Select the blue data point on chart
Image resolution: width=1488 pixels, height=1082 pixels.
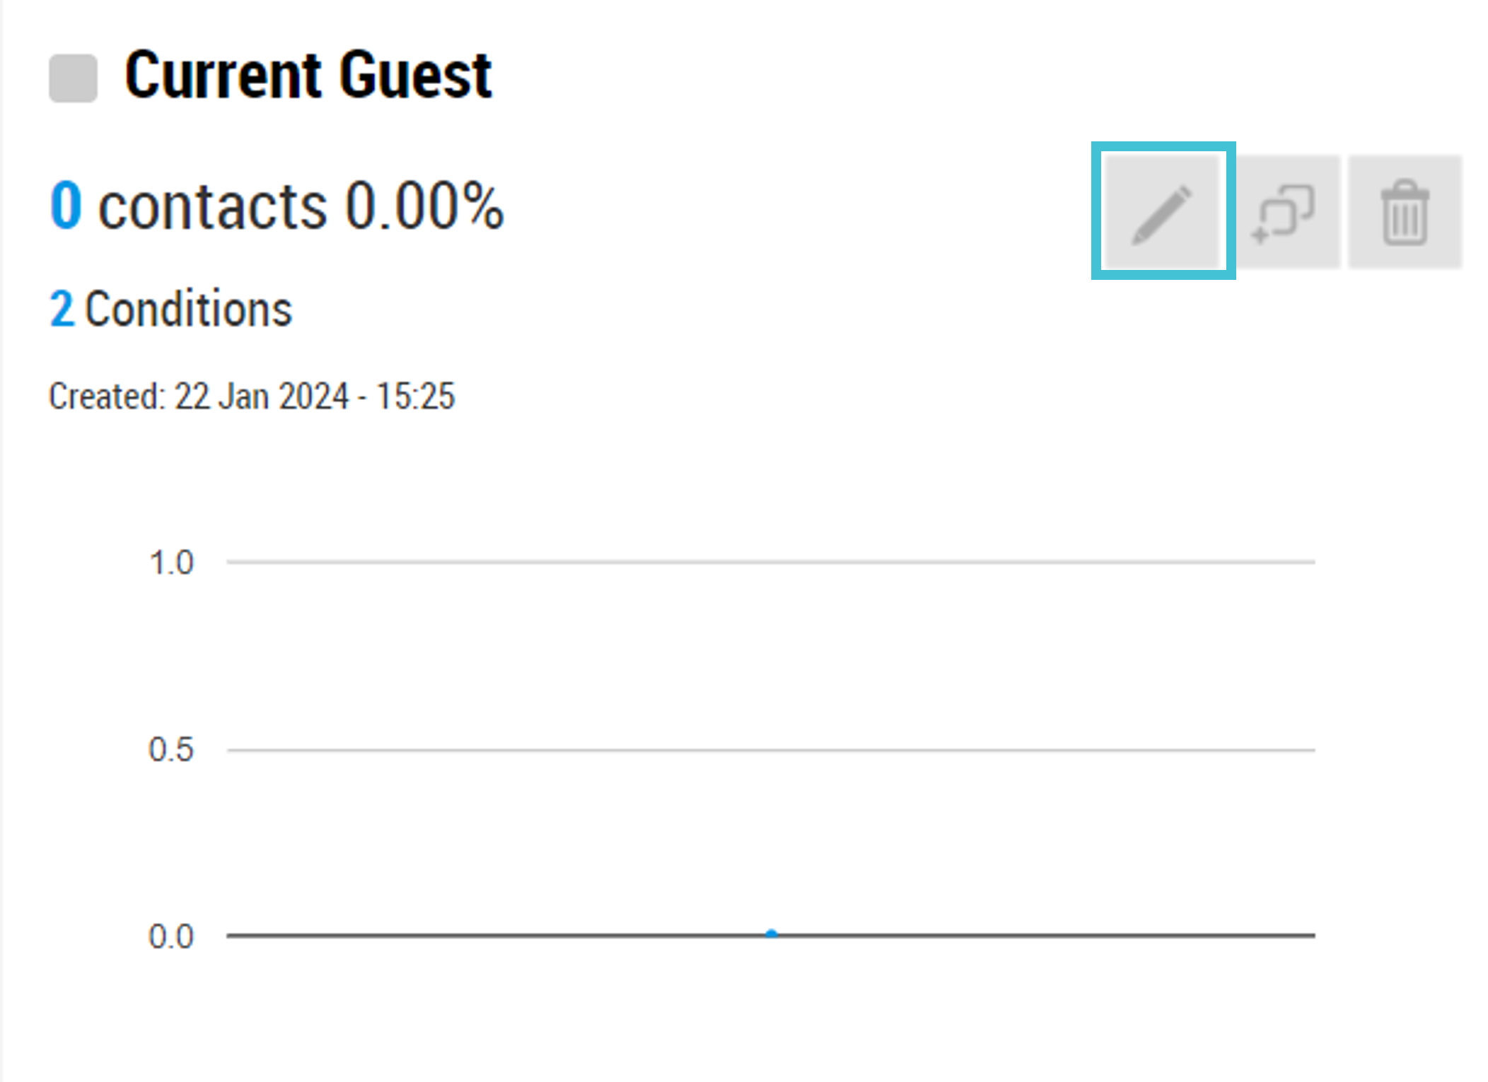pyautogui.click(x=772, y=934)
